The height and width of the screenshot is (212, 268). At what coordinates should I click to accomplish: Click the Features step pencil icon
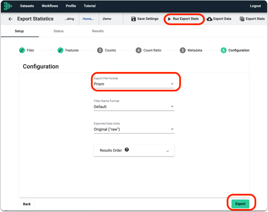[60, 50]
